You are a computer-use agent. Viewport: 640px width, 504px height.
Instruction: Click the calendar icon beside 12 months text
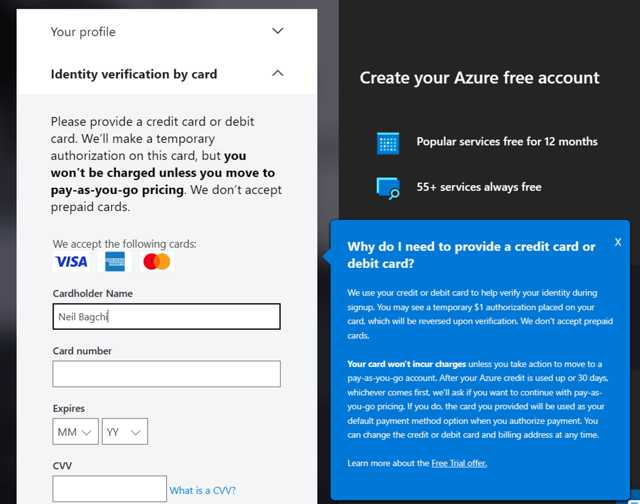point(388,143)
